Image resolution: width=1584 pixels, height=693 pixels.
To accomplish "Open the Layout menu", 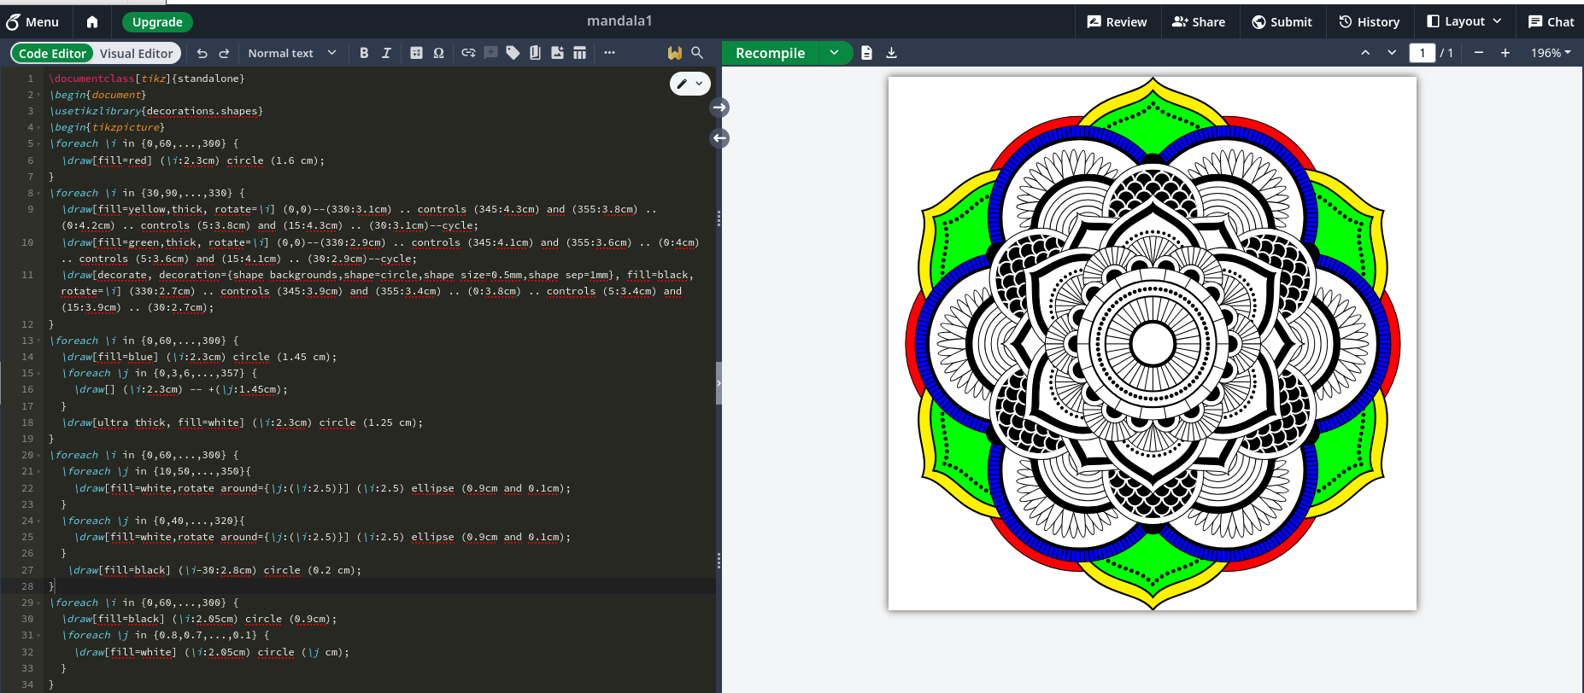I will [1464, 22].
